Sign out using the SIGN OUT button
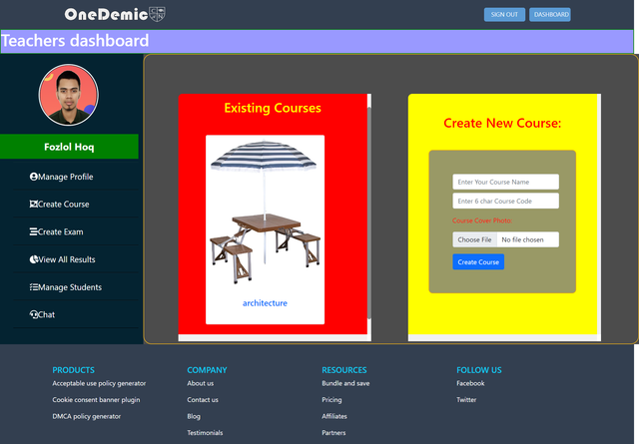Screen dimensions: 639x444 point(504,15)
